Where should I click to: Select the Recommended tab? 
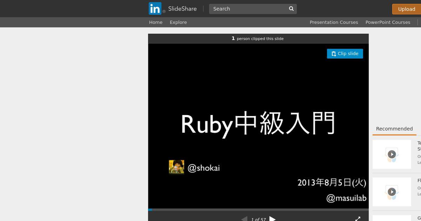tap(394, 129)
